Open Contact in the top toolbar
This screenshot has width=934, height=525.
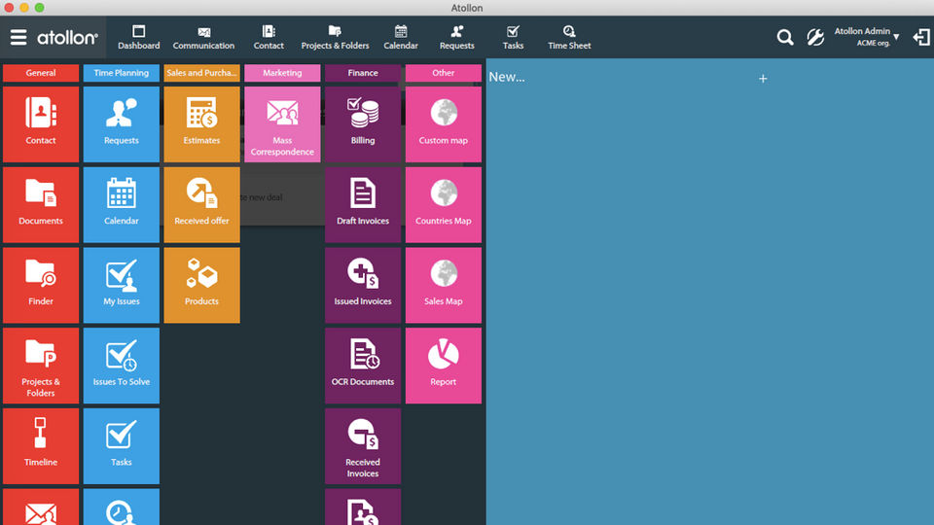269,38
